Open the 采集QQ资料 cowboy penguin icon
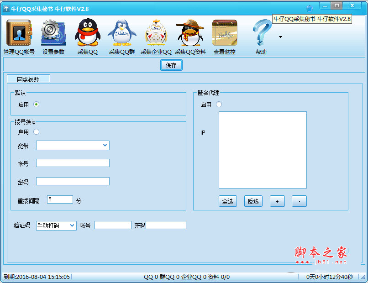This screenshot has height=283, width=368. (190, 33)
